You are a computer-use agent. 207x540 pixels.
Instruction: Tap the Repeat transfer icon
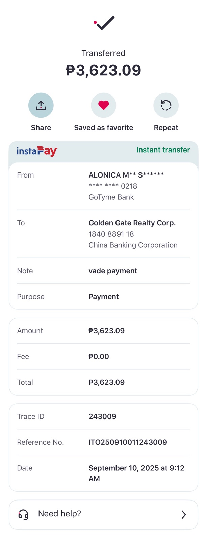click(166, 105)
